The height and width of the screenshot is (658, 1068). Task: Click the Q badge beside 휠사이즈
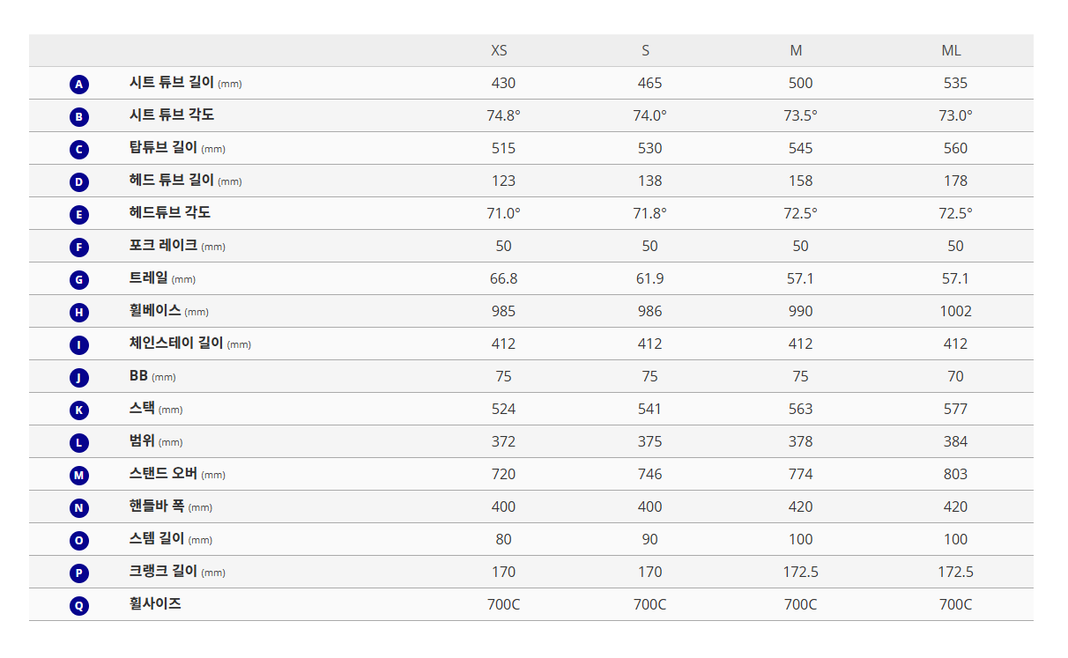(x=79, y=606)
